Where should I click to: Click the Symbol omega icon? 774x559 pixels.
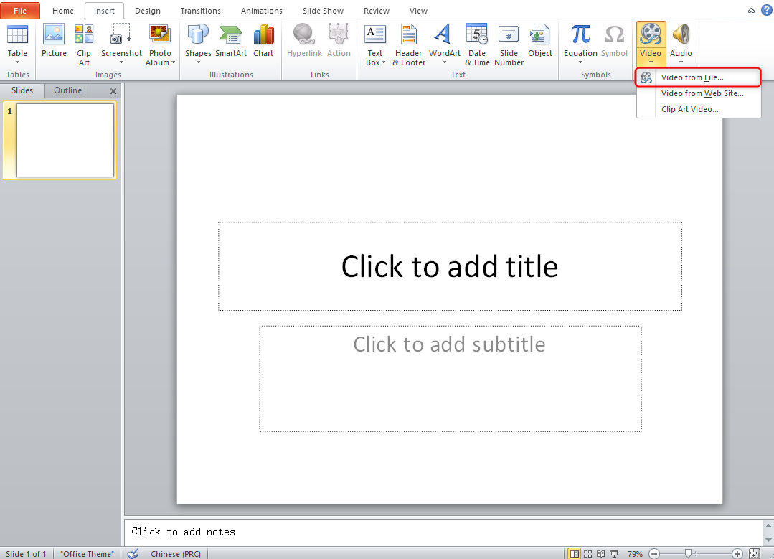click(x=615, y=34)
